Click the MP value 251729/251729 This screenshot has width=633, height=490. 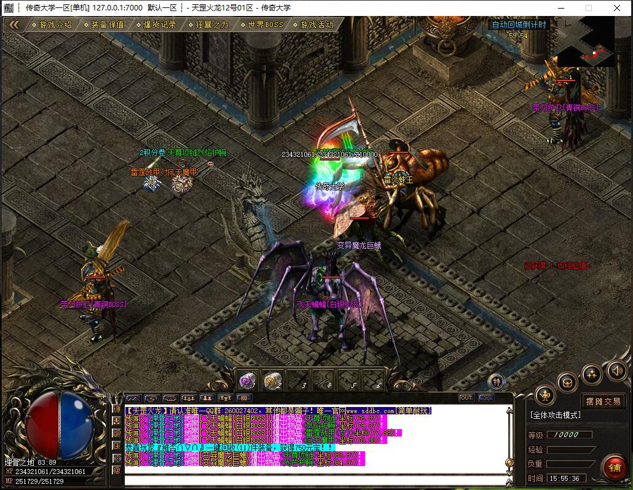tap(39, 481)
